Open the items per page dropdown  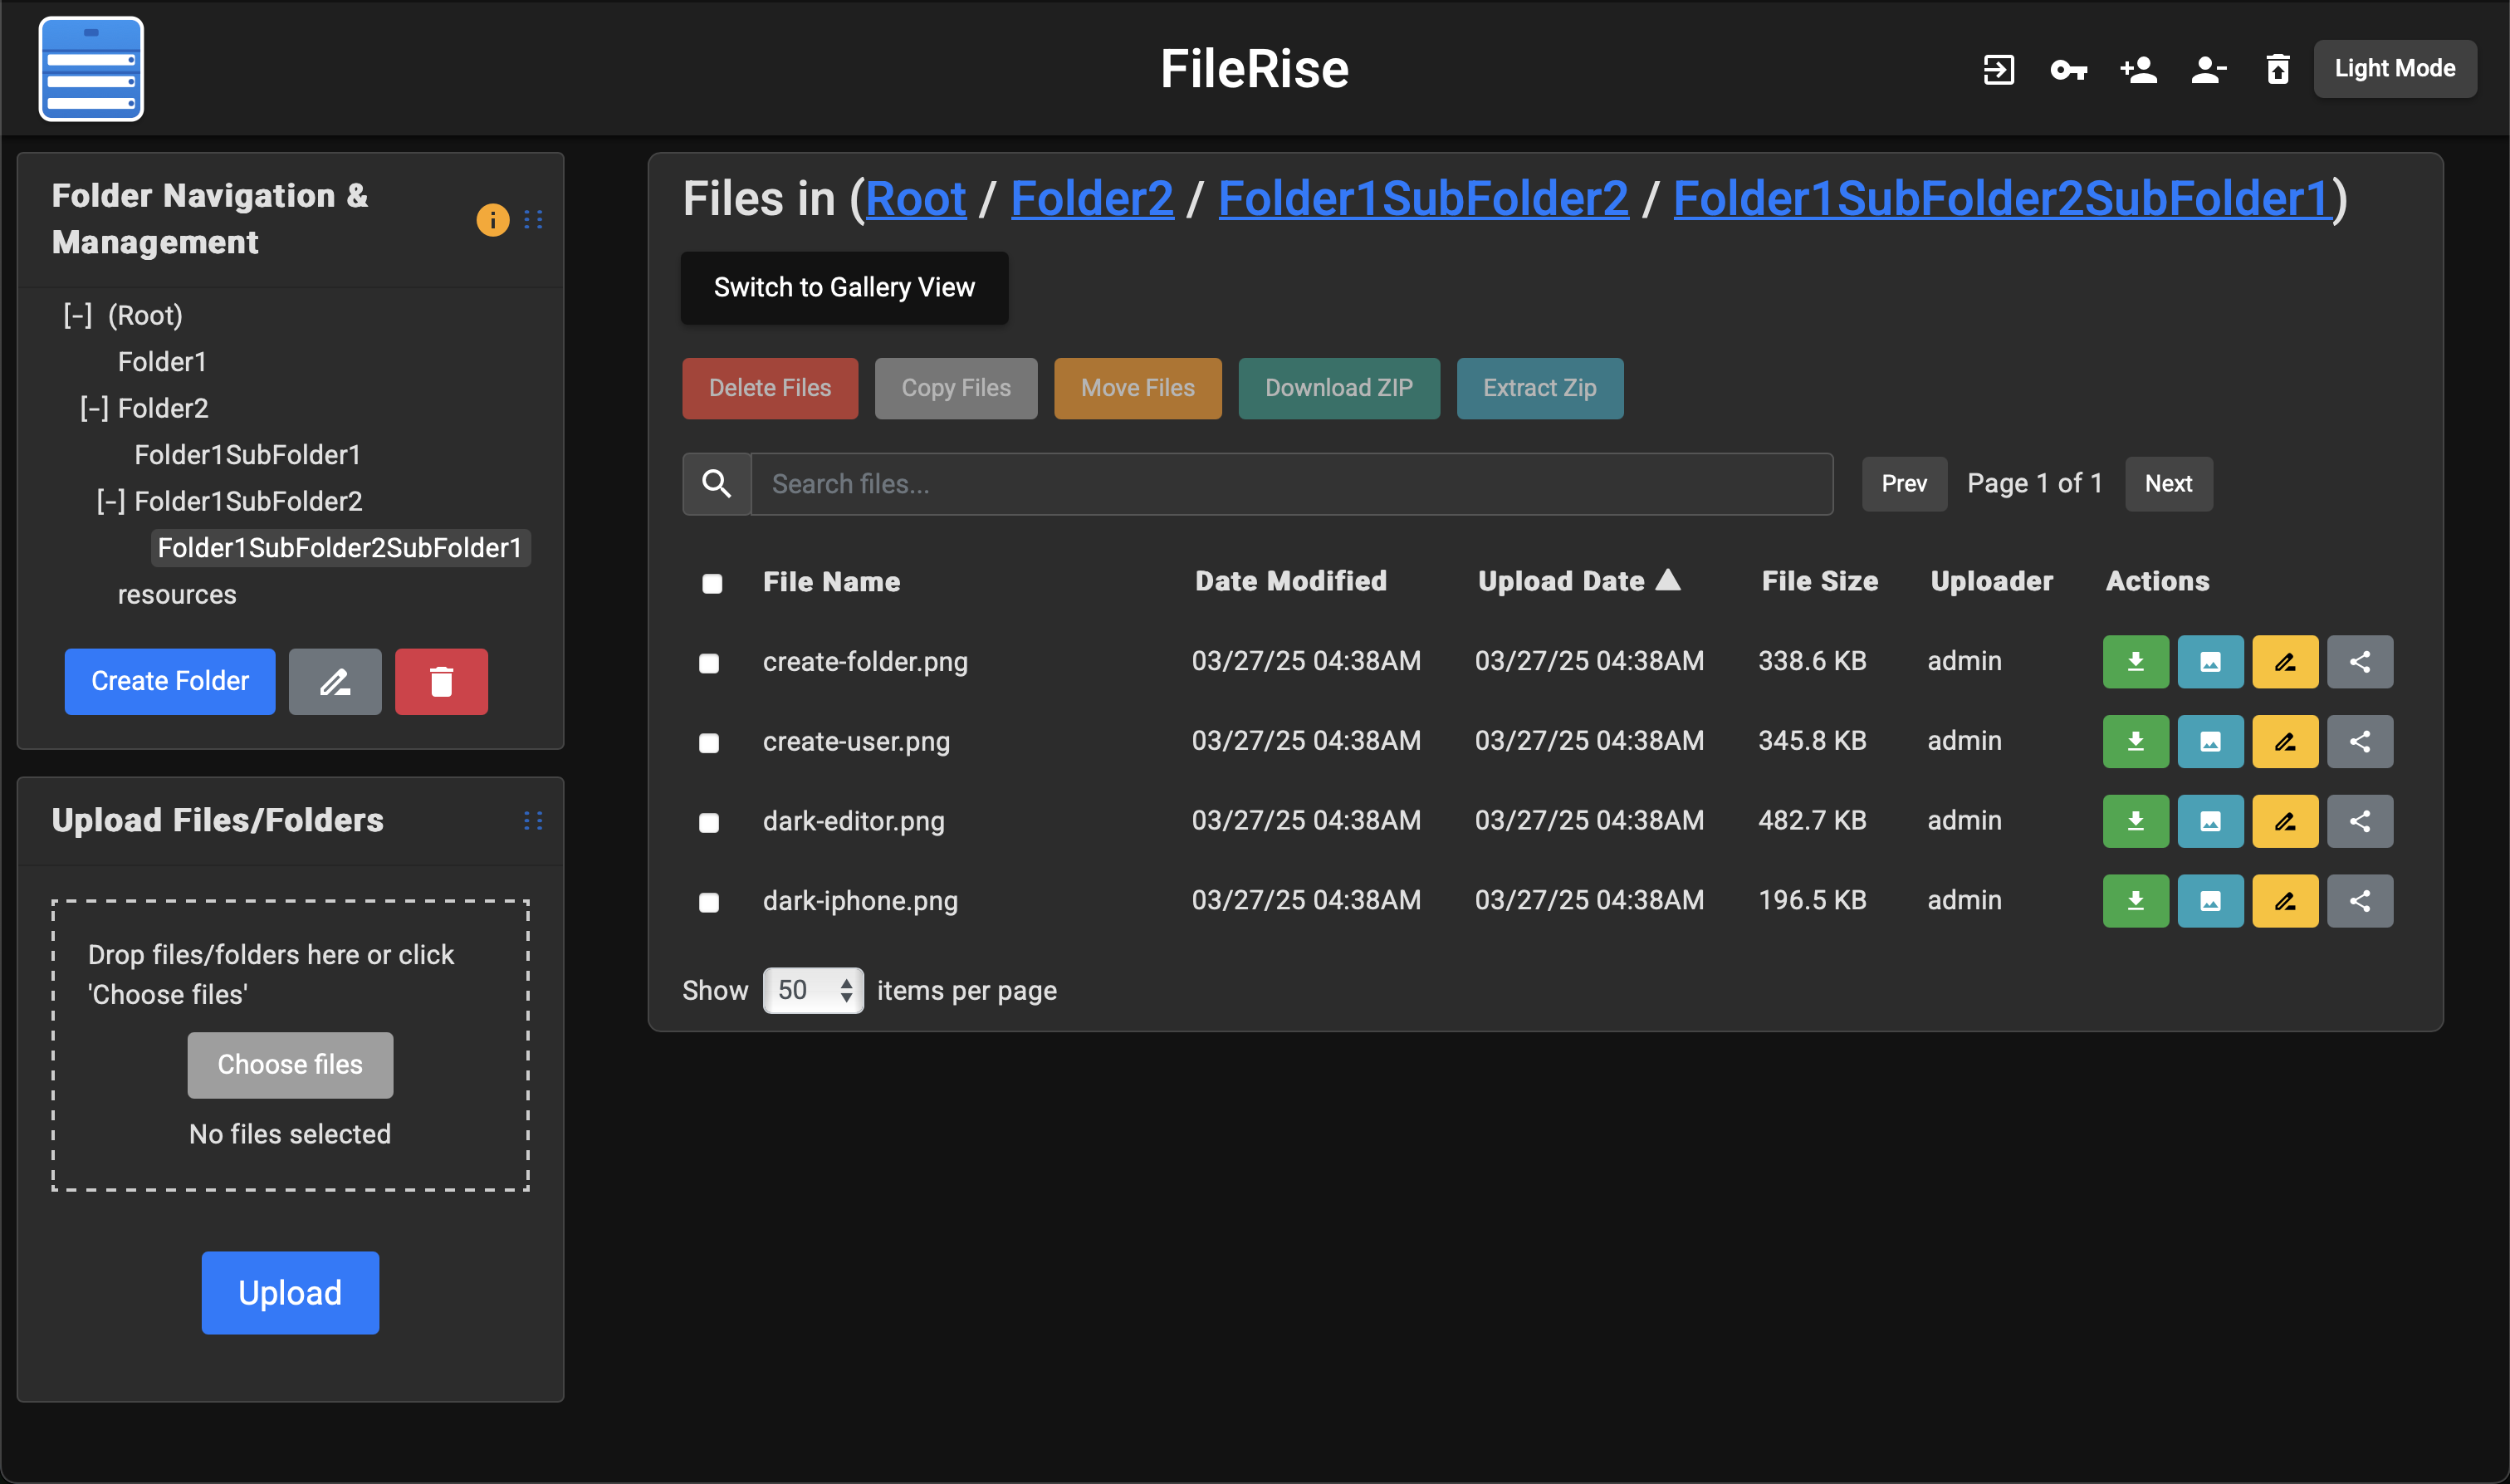(813, 990)
